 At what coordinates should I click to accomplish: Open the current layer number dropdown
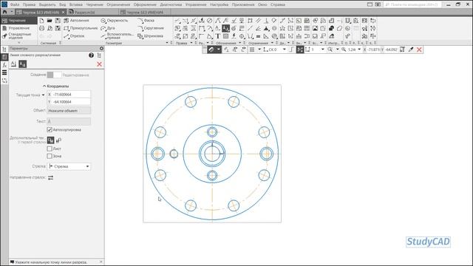pos(322,50)
